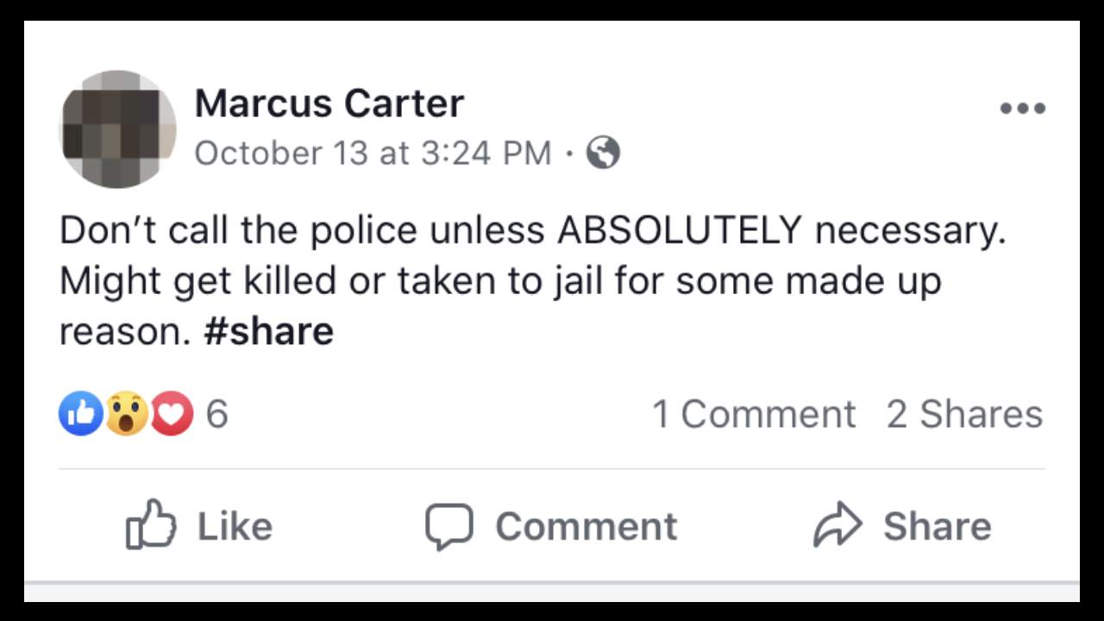Click the October 13 at 3:24 PM timestamp

(373, 154)
